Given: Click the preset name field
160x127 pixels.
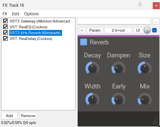Looking at the screenshot, I should [x=114, y=21].
